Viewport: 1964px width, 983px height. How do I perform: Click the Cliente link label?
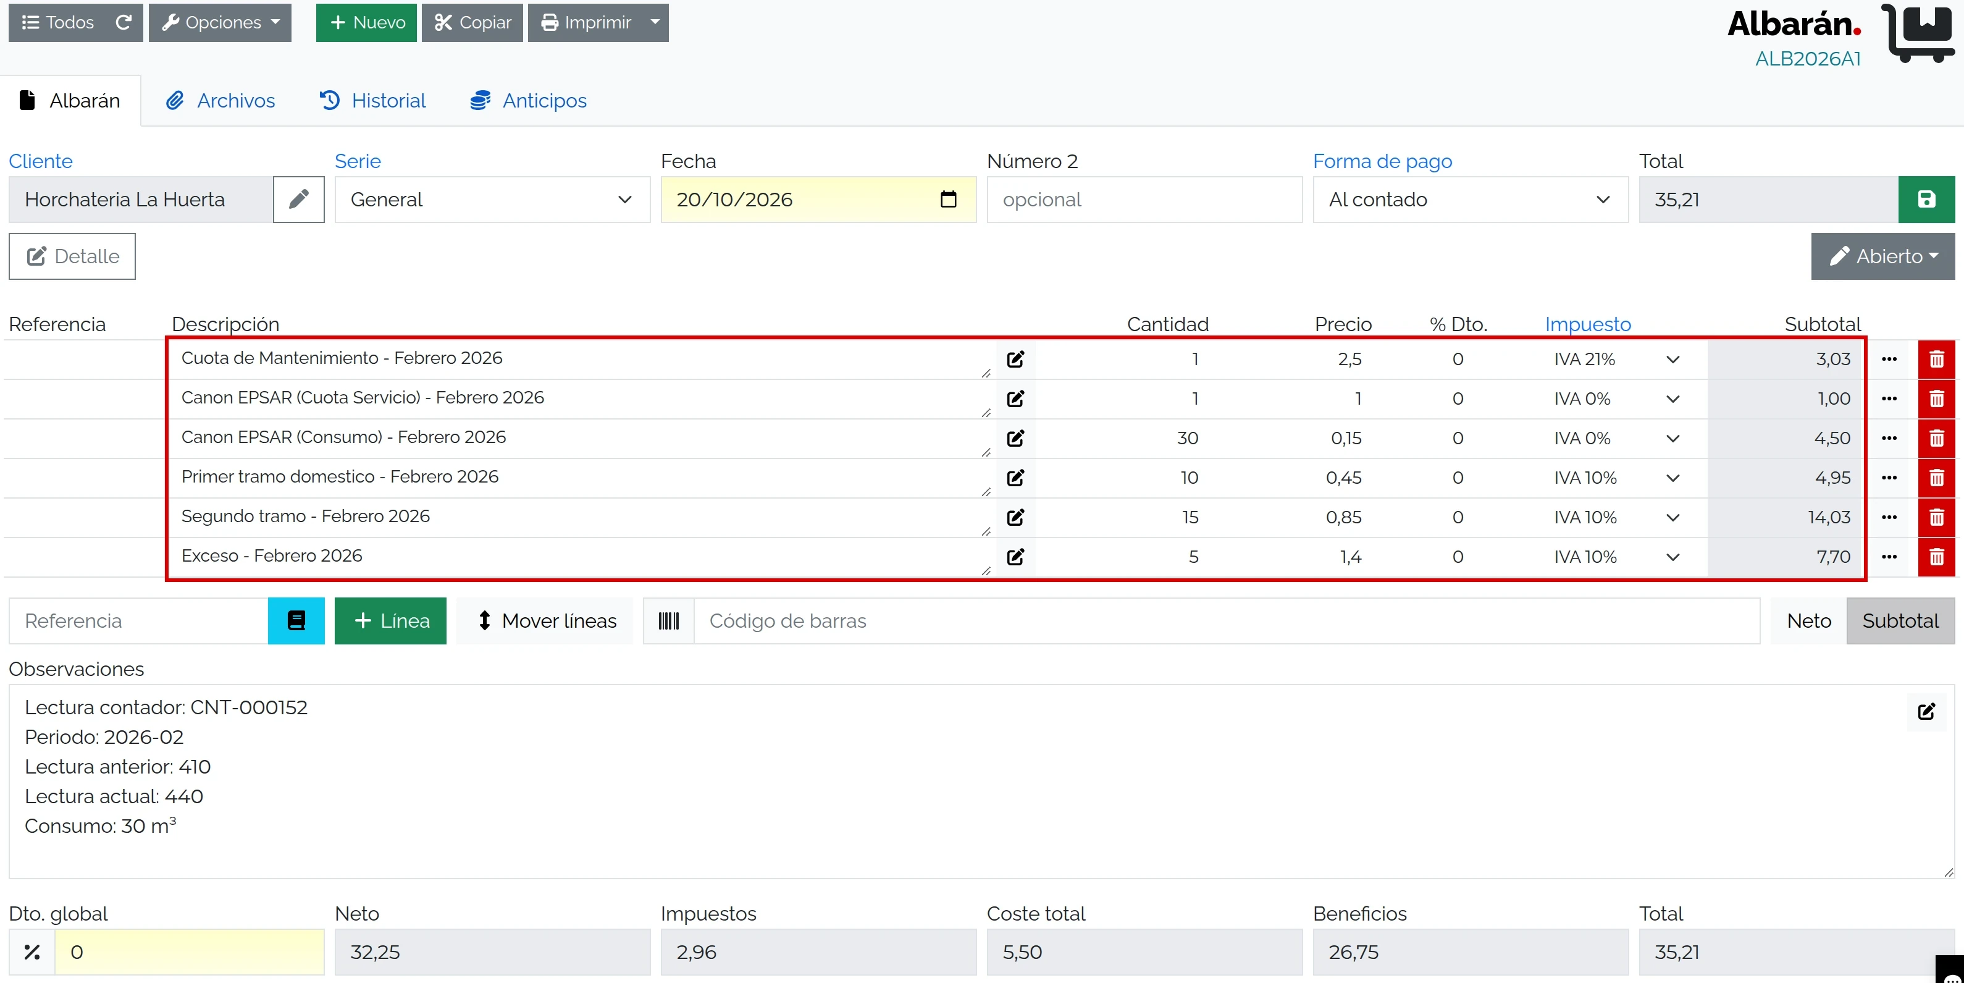click(40, 162)
